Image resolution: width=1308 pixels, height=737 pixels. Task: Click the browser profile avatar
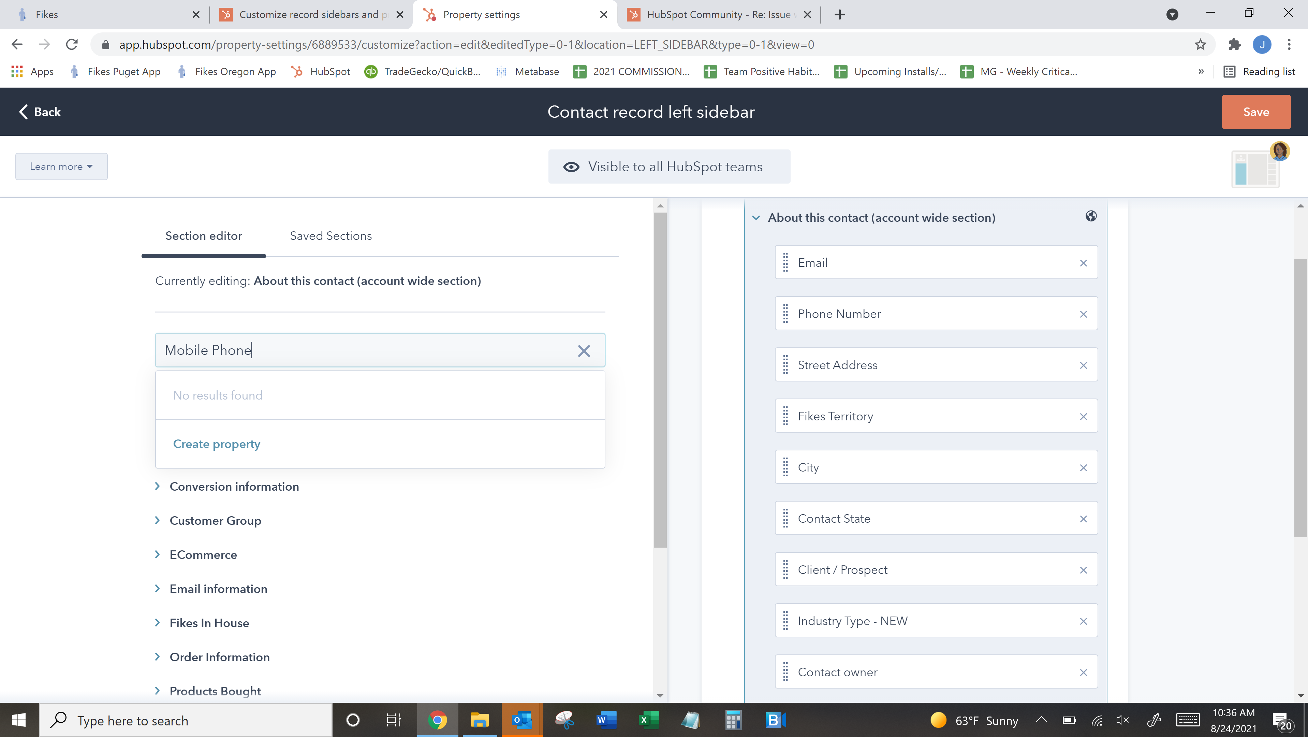click(1263, 45)
